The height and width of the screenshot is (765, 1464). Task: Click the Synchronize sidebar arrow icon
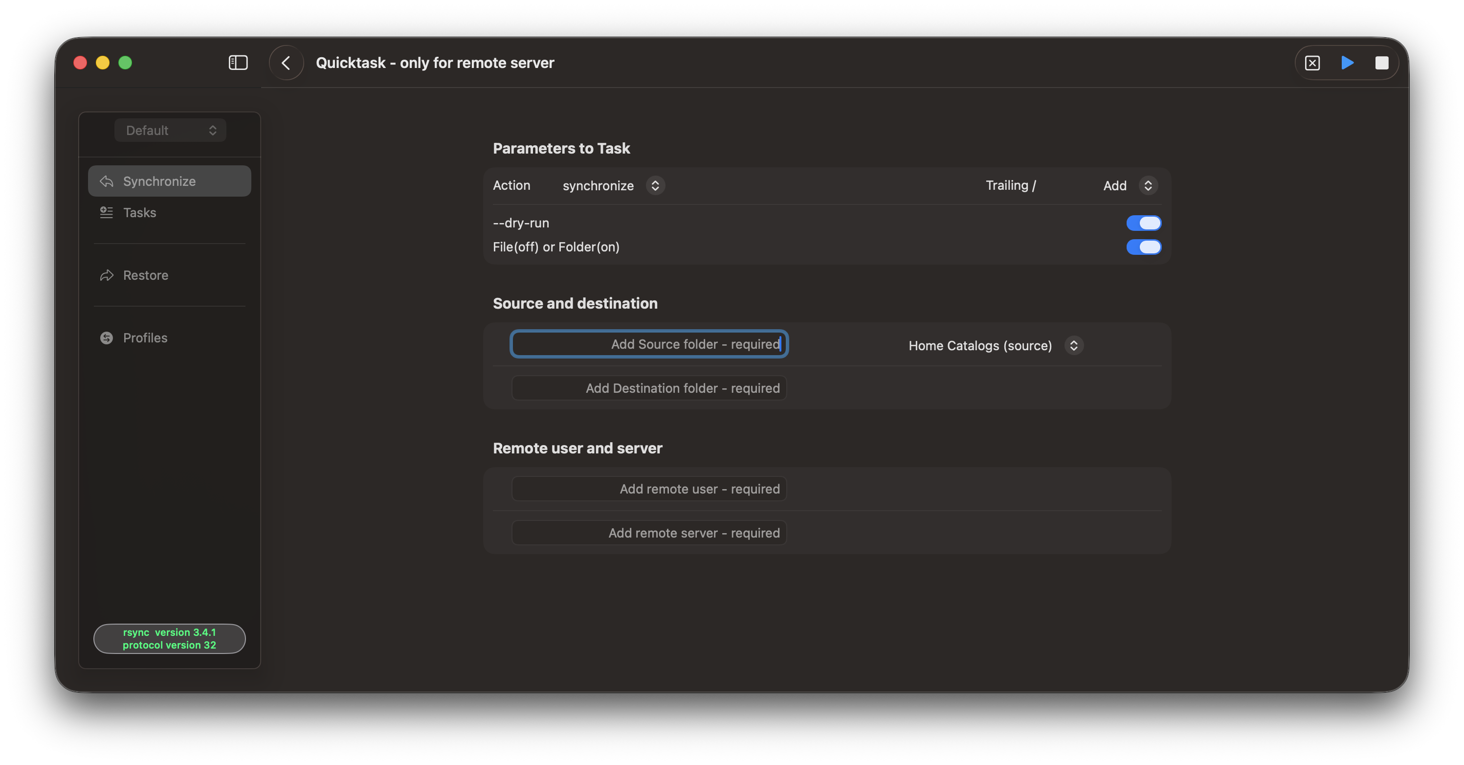tap(106, 181)
